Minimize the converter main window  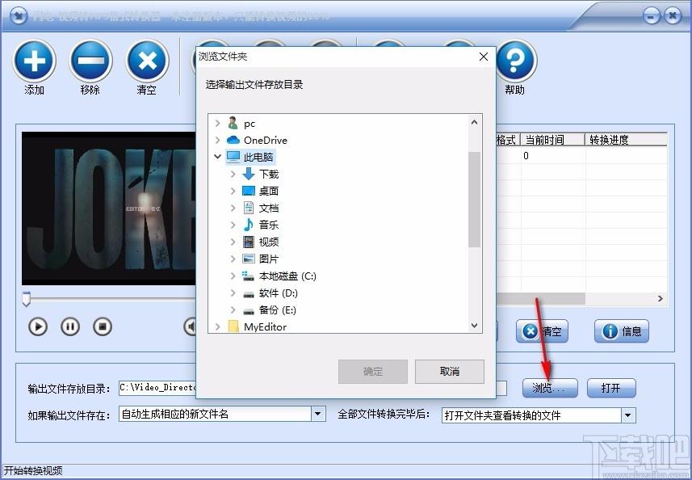point(651,16)
